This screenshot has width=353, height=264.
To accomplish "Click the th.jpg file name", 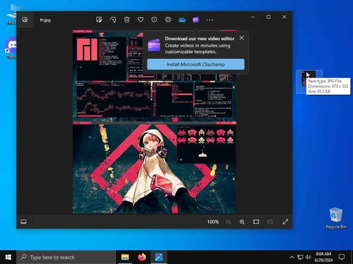I will (45, 20).
